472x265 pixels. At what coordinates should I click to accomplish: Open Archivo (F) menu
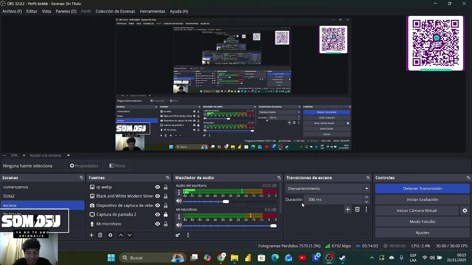coord(12,11)
